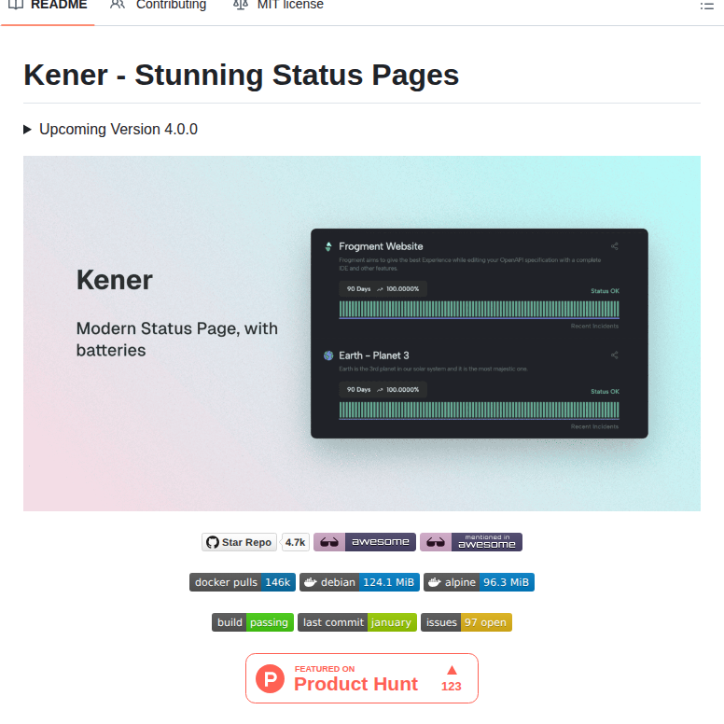Open the Kener banner image
This screenshot has height=724, width=724.
pos(362,334)
